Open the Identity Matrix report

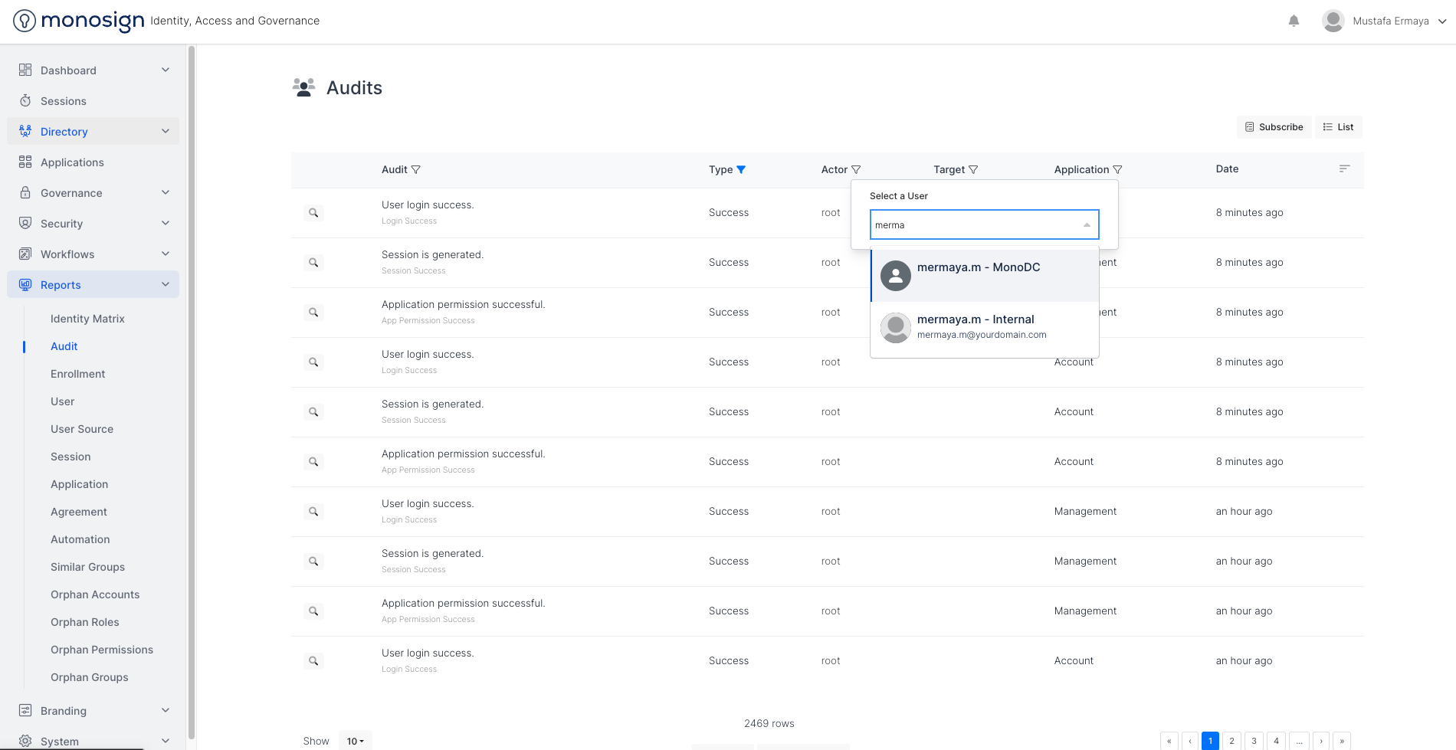87,319
